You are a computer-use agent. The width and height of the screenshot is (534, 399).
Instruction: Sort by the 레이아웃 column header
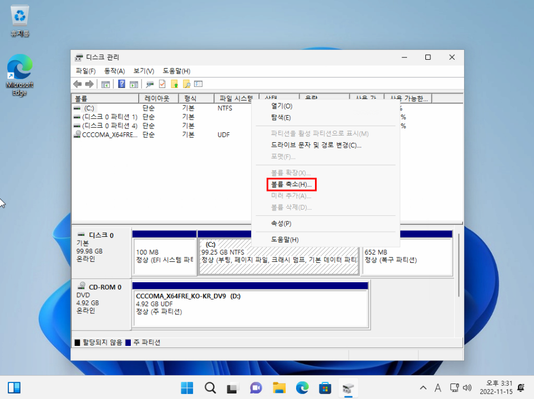pyautogui.click(x=157, y=99)
